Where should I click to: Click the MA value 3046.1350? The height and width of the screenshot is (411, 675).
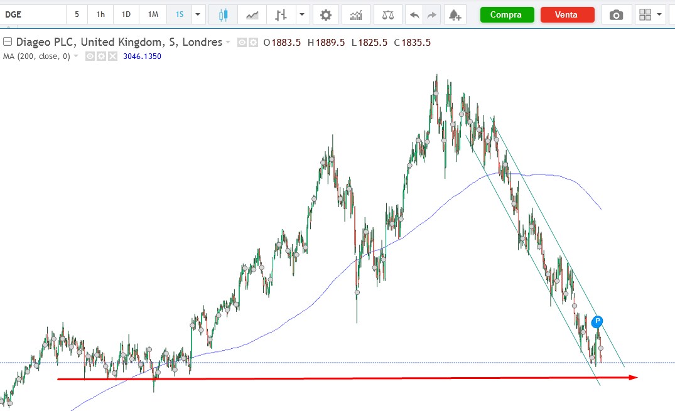pyautogui.click(x=142, y=56)
